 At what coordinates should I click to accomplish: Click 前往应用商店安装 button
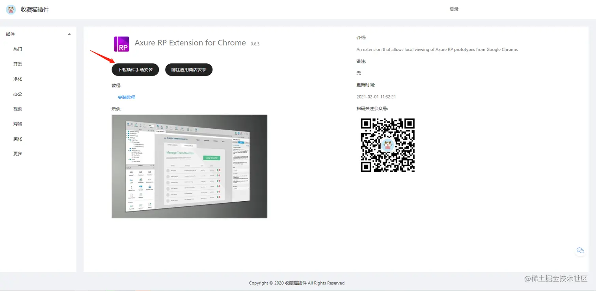click(189, 70)
